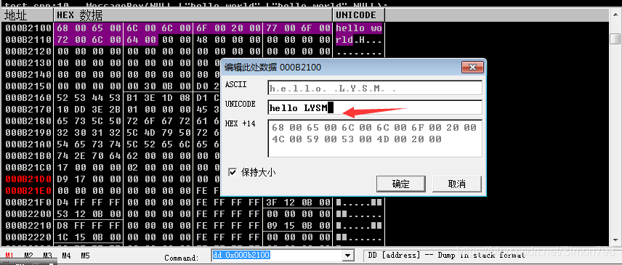Switch to M1 tab
This screenshot has width=622, height=265.
[9, 256]
